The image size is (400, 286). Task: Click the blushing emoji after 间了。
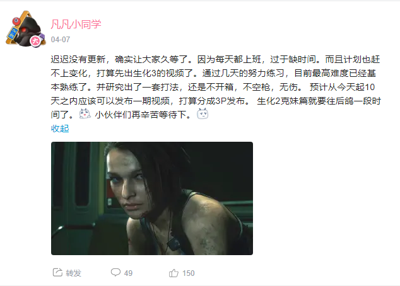(85, 114)
